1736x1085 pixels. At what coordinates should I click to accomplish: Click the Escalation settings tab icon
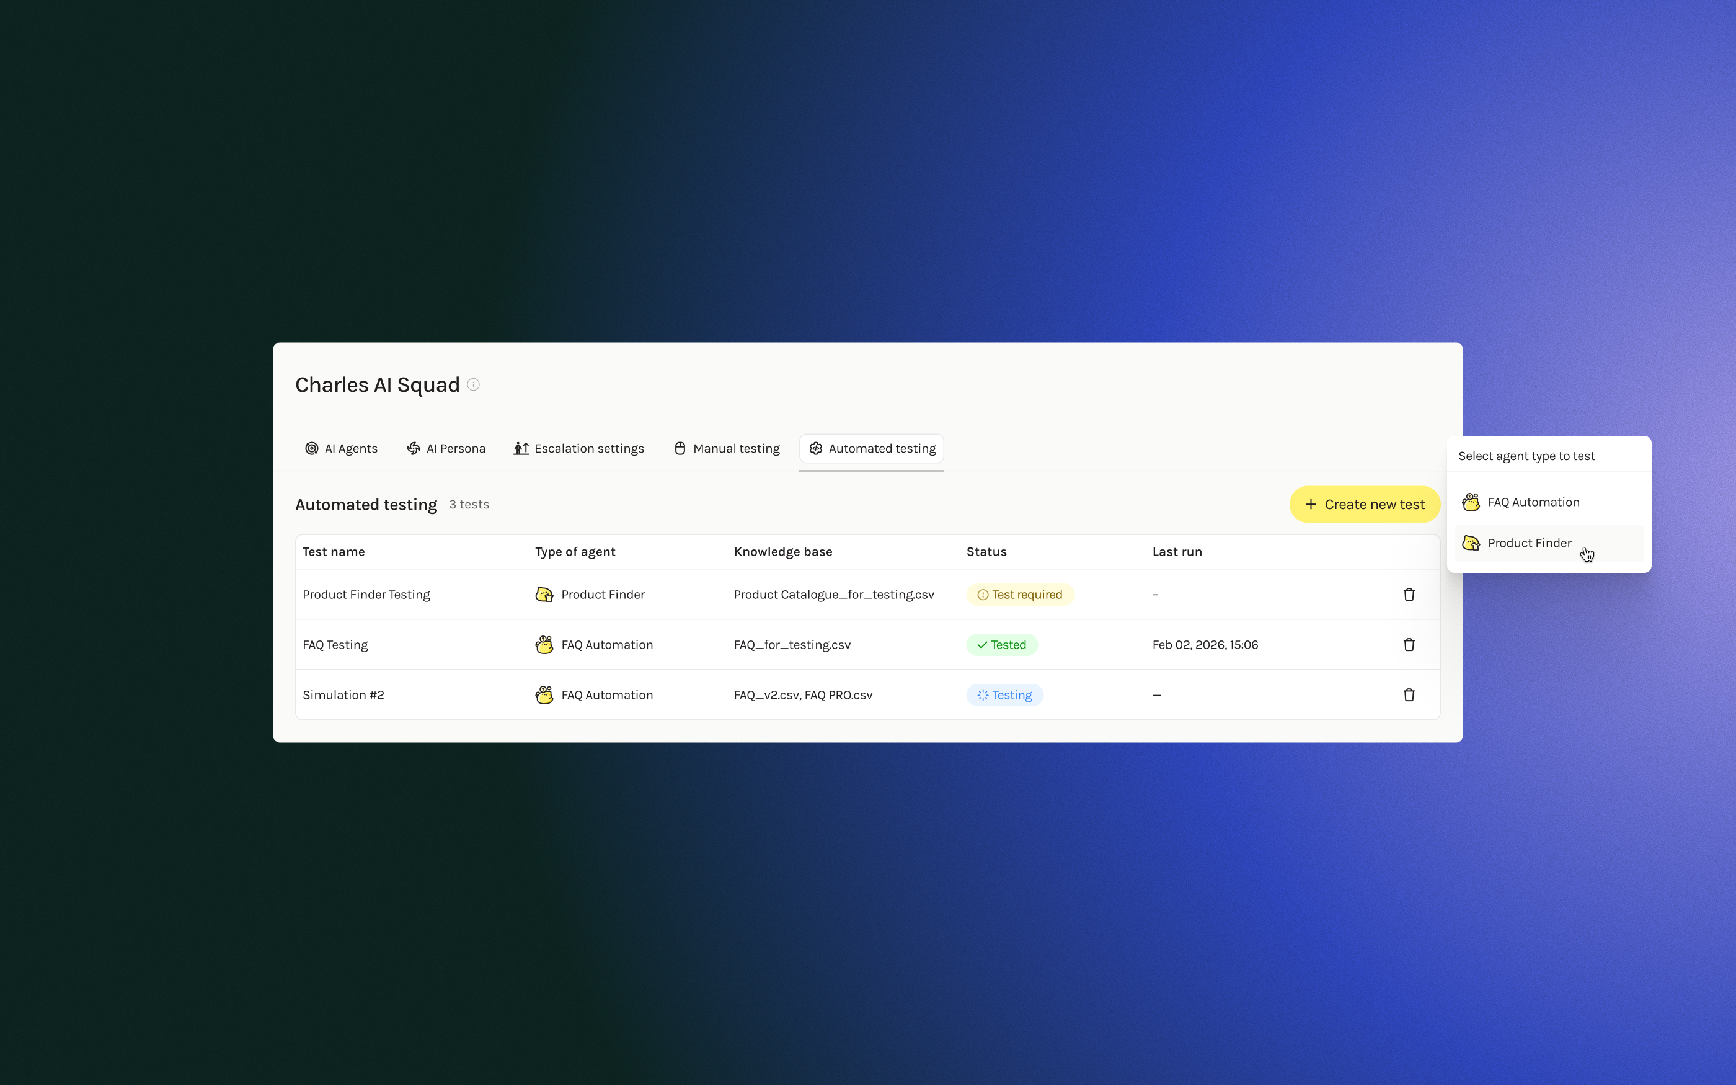pyautogui.click(x=521, y=448)
